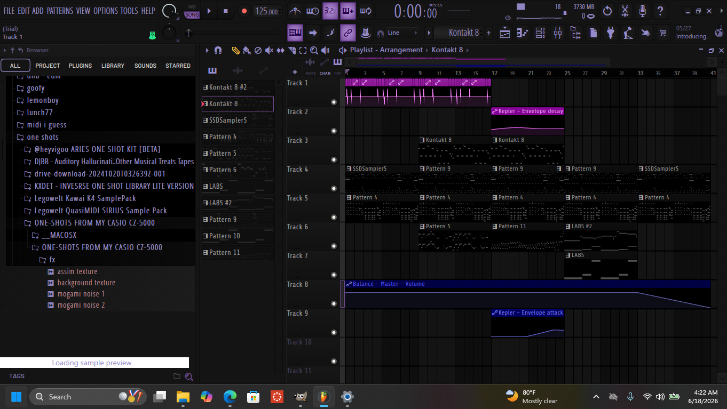The image size is (727, 409).
Task: Open the tempo tapper icon
Action: click(x=628, y=33)
